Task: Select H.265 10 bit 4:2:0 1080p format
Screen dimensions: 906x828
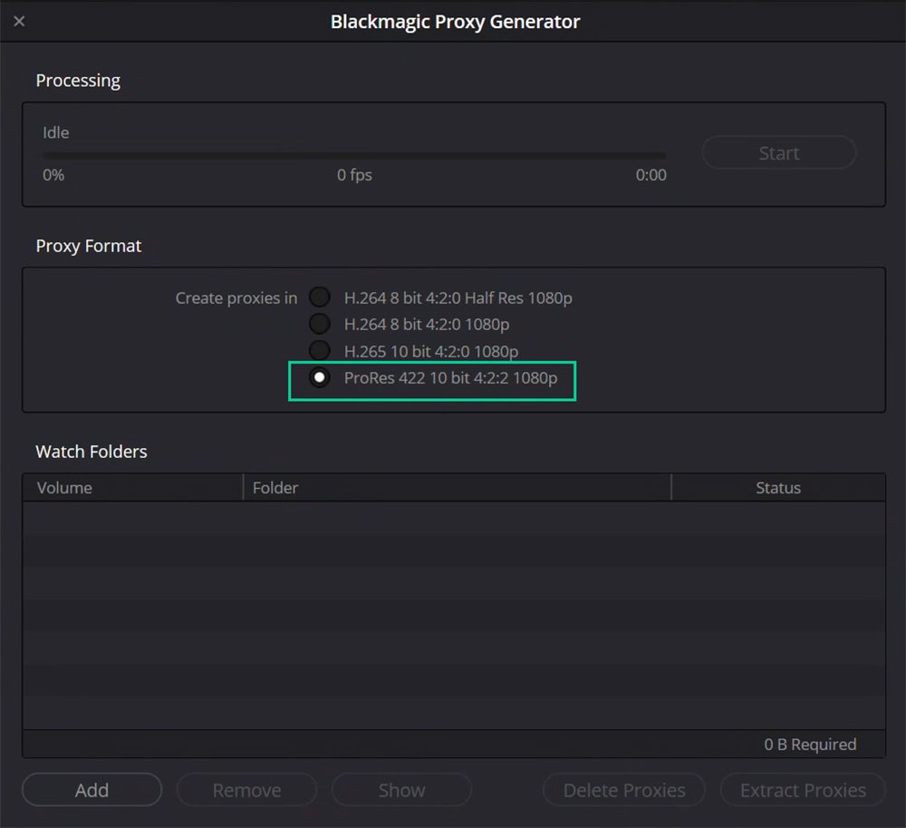Action: tap(319, 351)
